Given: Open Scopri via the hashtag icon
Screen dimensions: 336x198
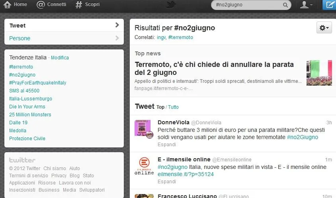Looking at the screenshot, I should click(x=79, y=5).
